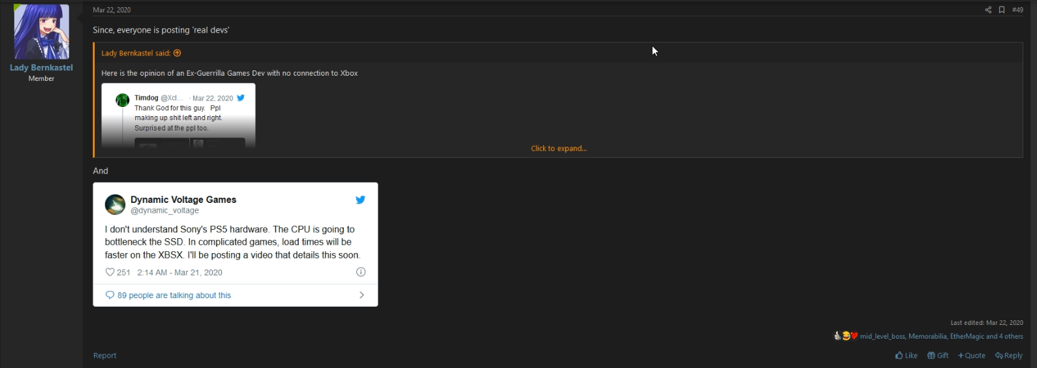Select the text 'Since, everyone is posting real devs'

pos(161,30)
